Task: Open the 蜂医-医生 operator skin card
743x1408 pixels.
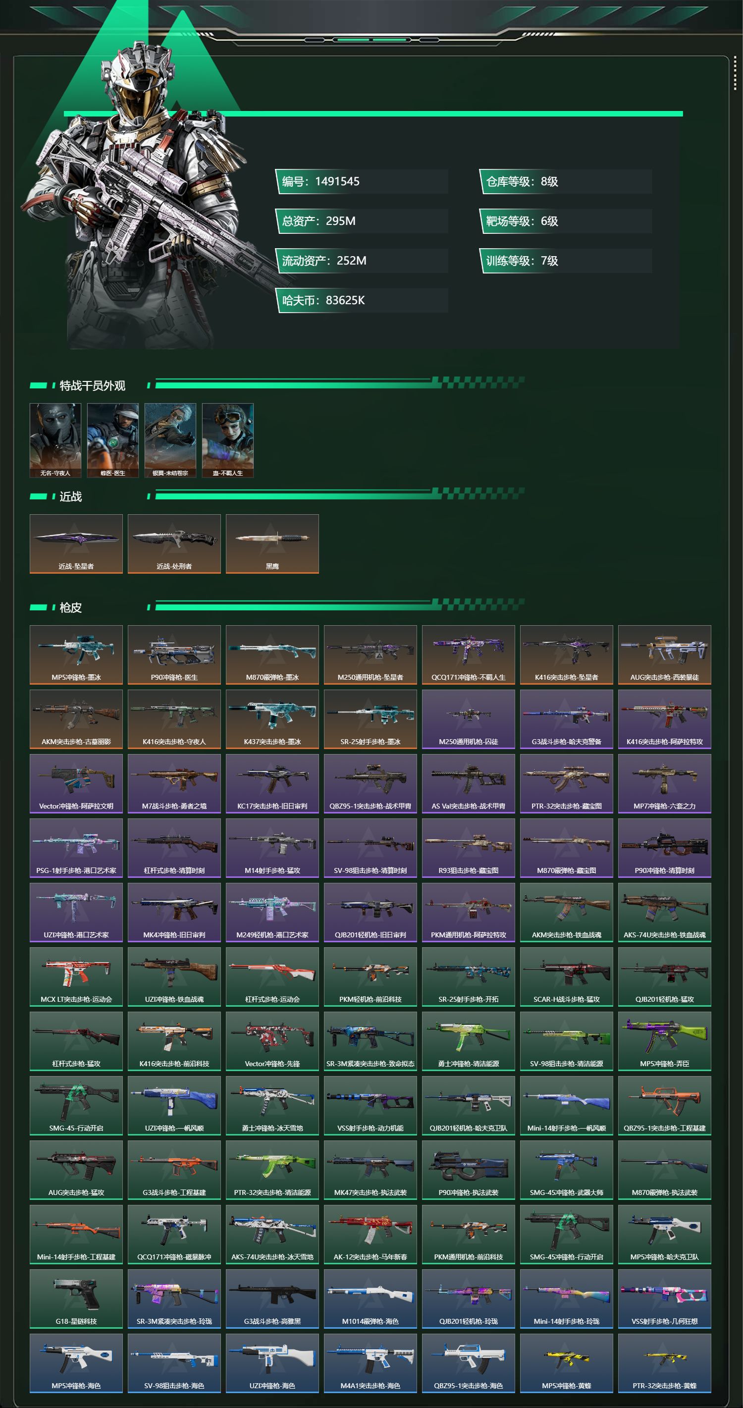Action: (x=113, y=440)
